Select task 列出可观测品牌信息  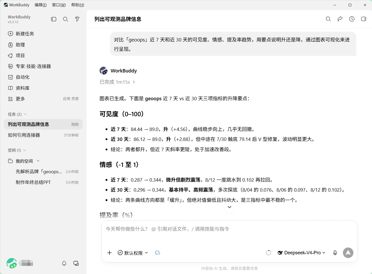tap(43, 124)
